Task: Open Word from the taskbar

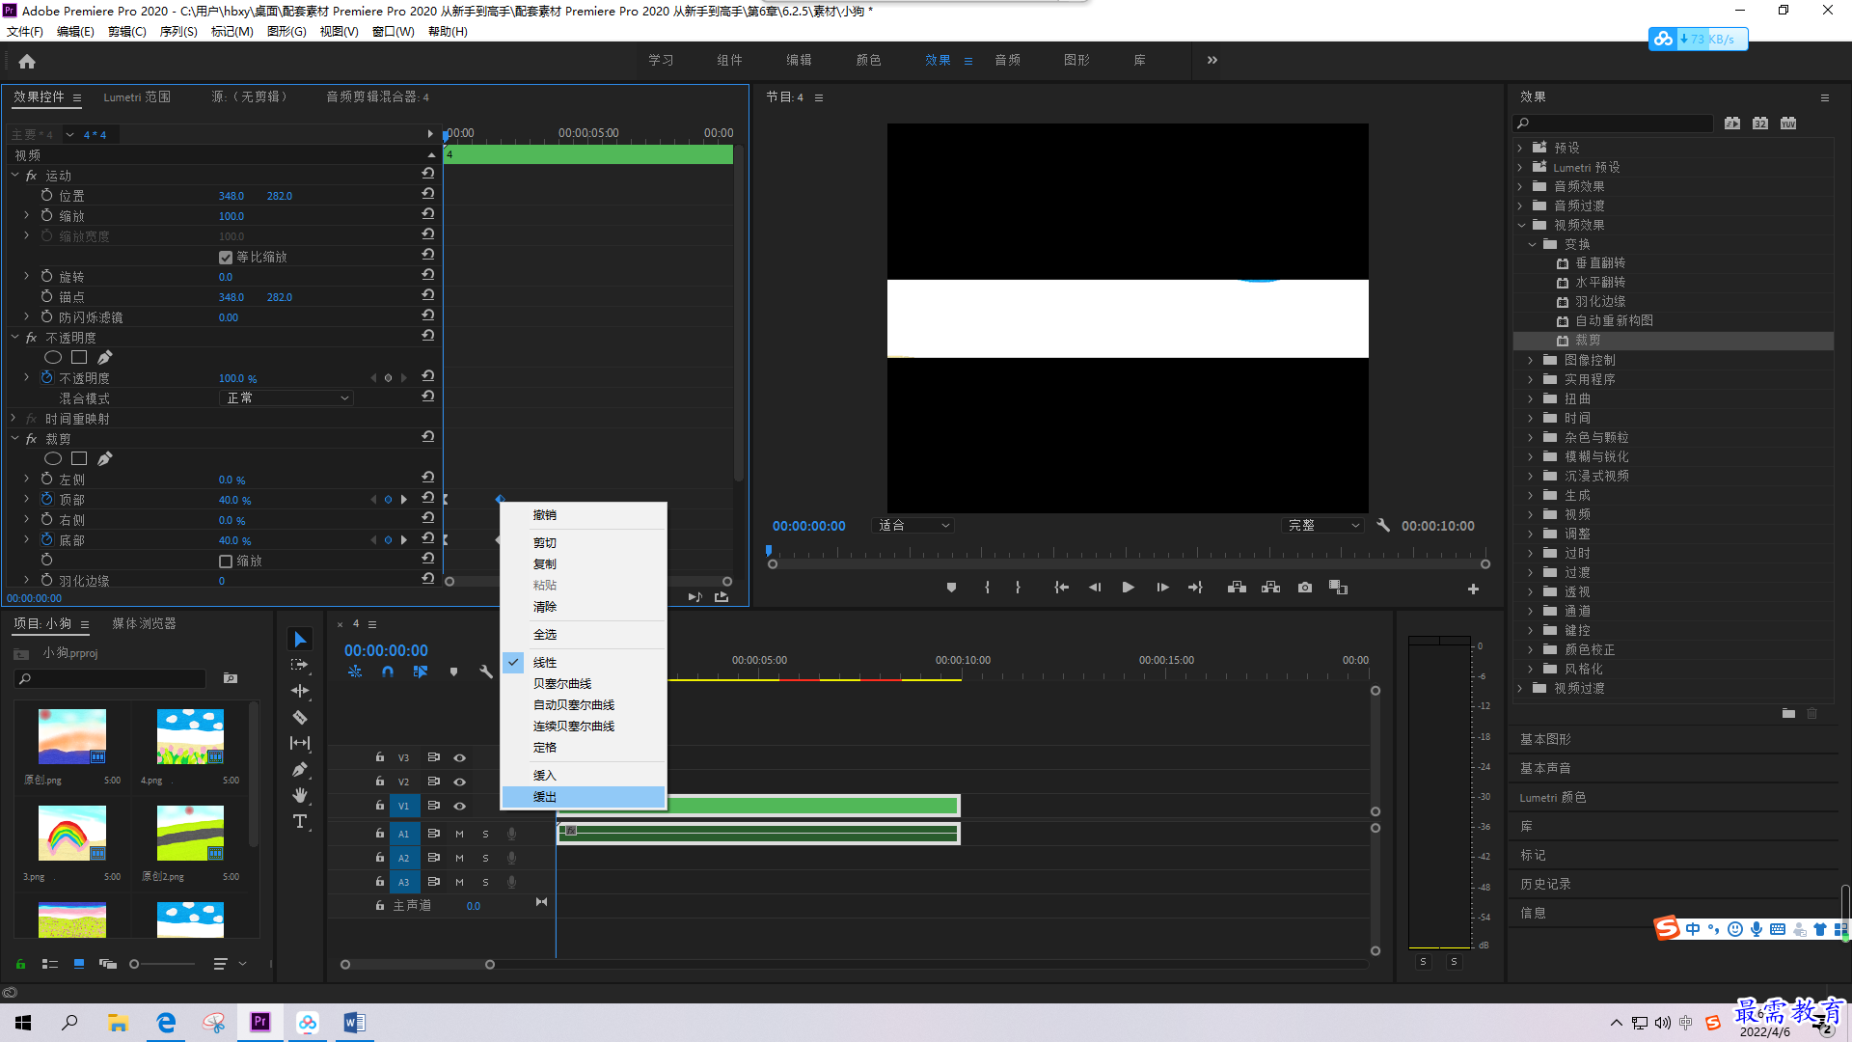Action: pyautogui.click(x=354, y=1023)
